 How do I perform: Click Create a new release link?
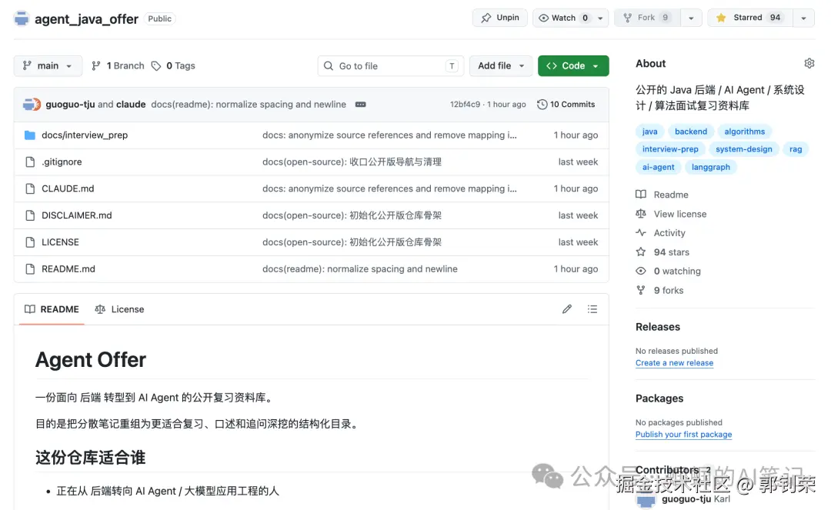point(674,363)
